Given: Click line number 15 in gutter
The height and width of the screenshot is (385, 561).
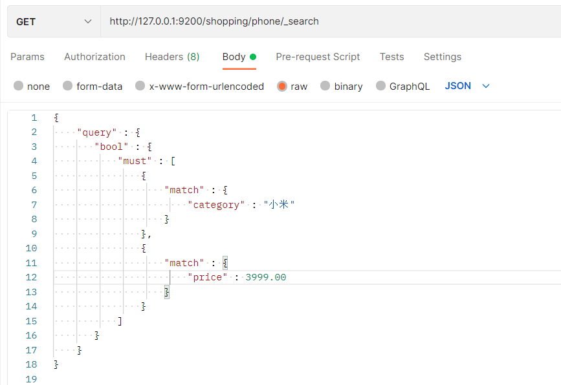Looking at the screenshot, I should 31,321.
